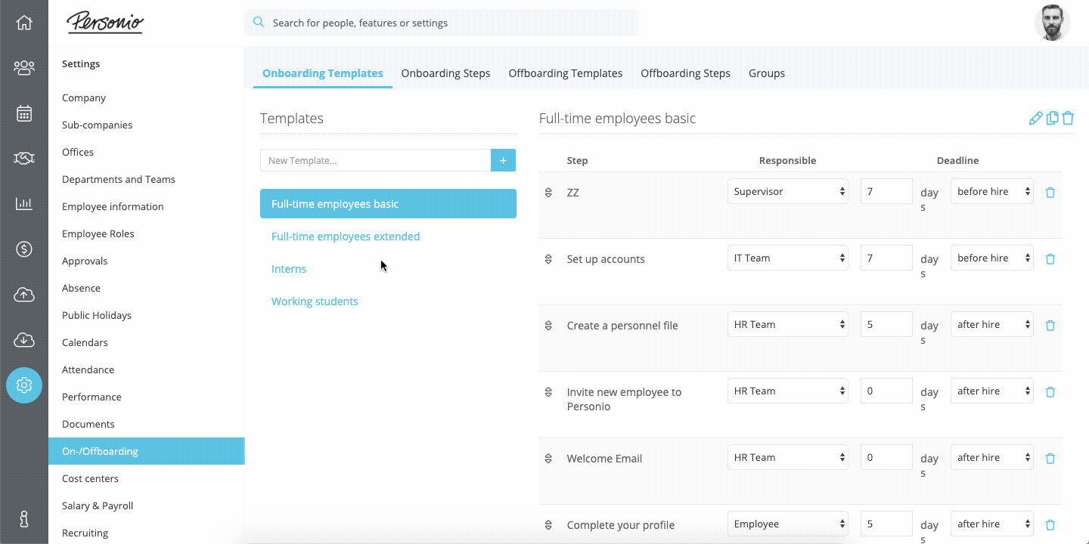The height and width of the screenshot is (544, 1089).
Task: Open the IT Team responsible dropdown
Action: click(788, 258)
